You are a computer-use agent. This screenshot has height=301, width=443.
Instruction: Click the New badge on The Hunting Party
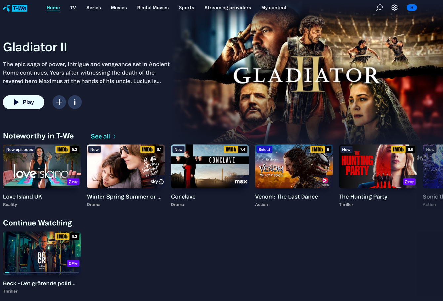click(x=346, y=150)
